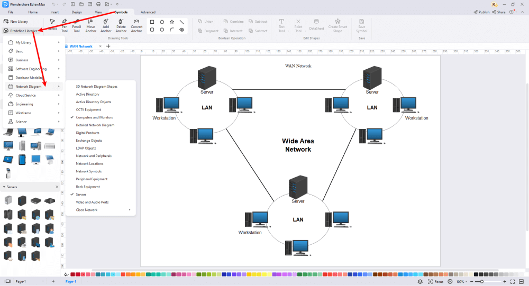Add a new document tab
The height and width of the screenshot is (286, 529).
pos(108,46)
